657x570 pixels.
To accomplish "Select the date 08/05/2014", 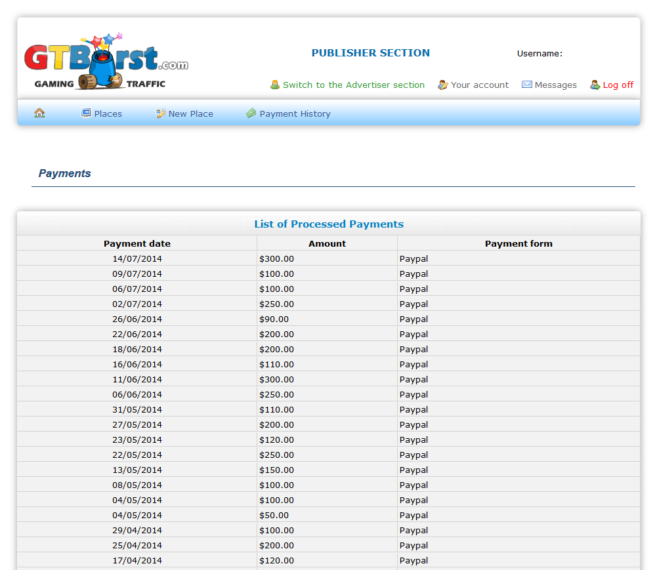I will coord(137,485).
